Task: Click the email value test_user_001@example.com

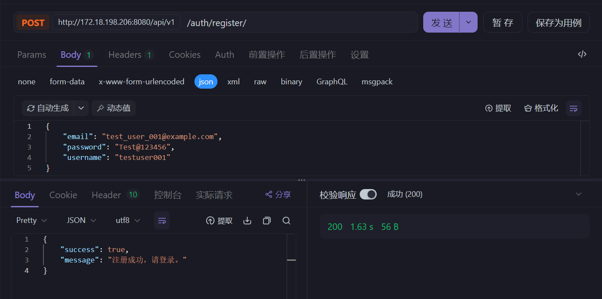Action: (x=160, y=136)
